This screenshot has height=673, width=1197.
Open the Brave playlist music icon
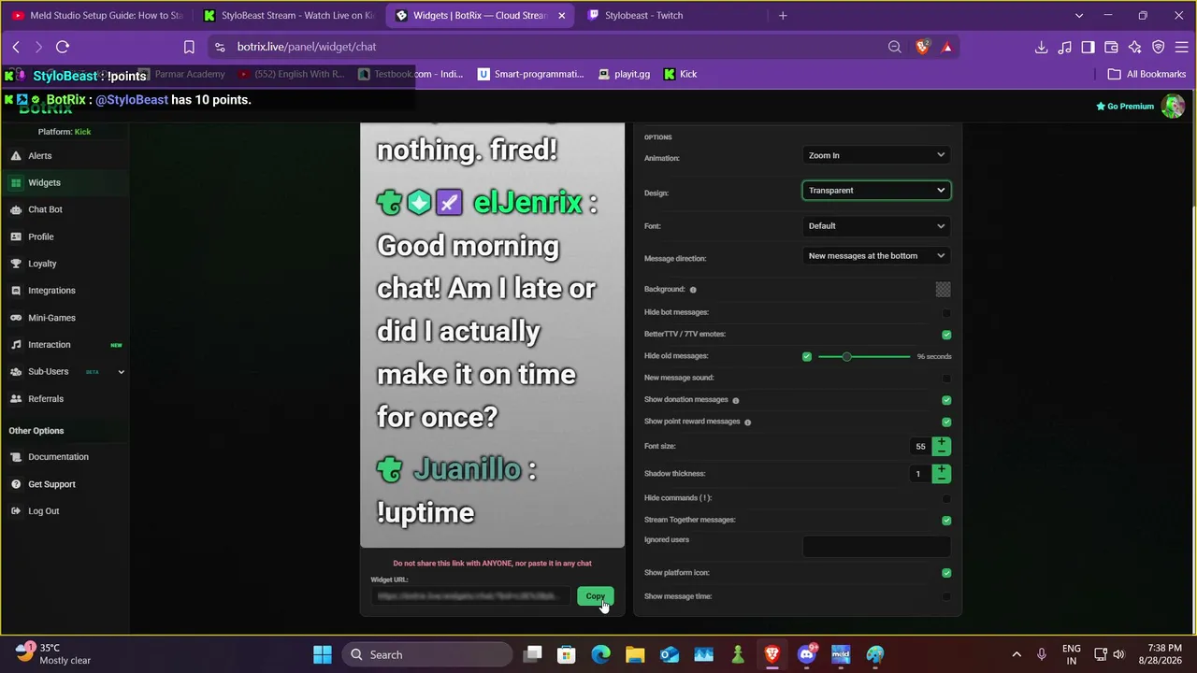(1065, 47)
